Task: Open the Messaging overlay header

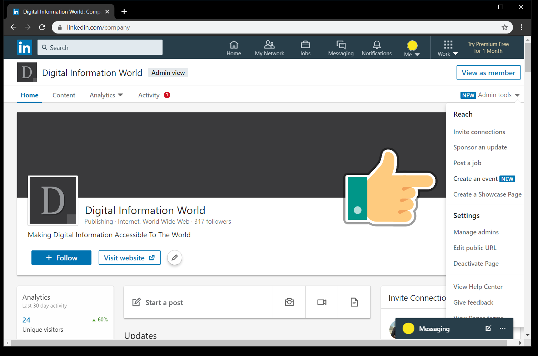Action: (454, 329)
